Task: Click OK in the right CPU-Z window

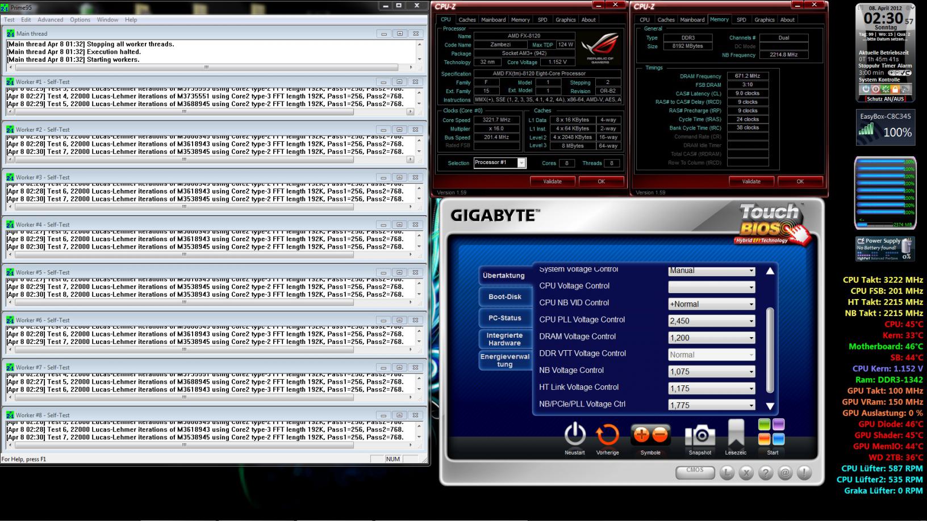Action: 800,182
